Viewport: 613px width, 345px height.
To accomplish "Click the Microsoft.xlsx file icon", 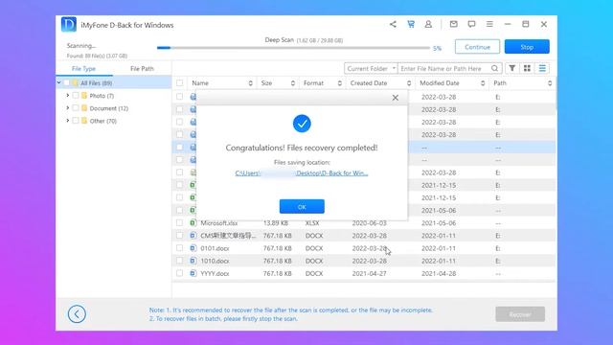I will tap(193, 223).
